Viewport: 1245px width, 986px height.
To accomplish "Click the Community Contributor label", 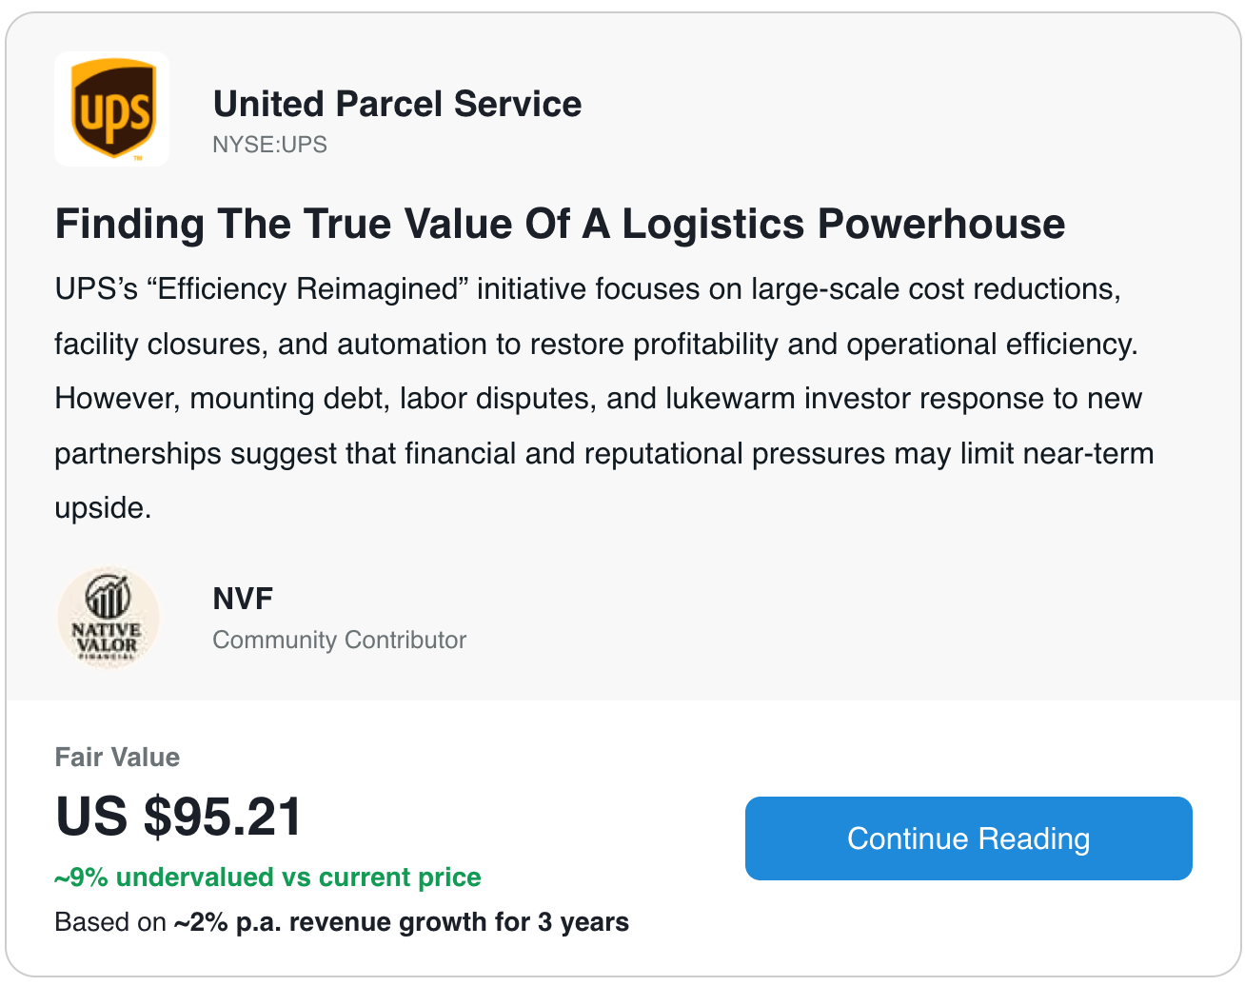I will tap(339, 640).
